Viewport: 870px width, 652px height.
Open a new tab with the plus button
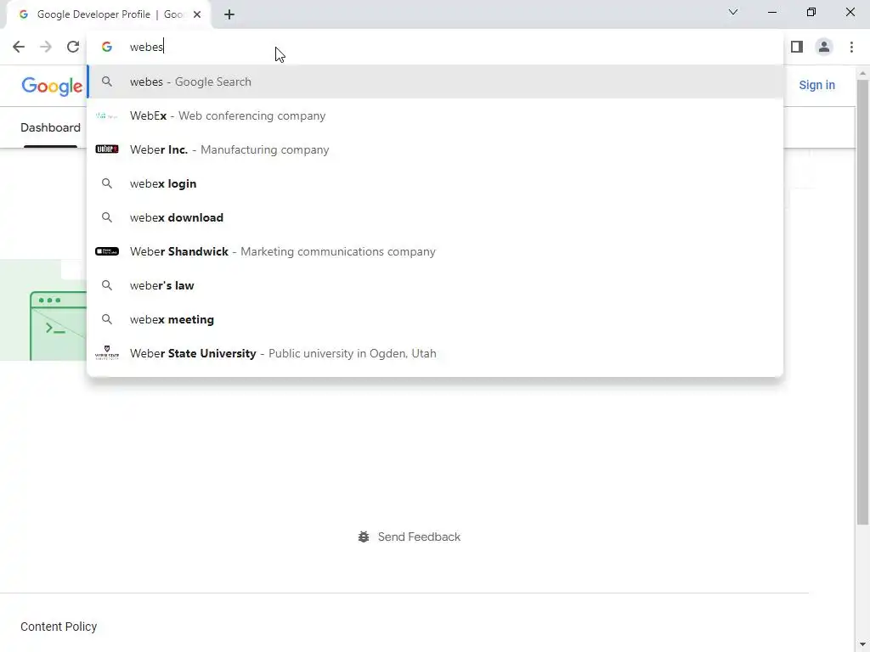pos(229,14)
